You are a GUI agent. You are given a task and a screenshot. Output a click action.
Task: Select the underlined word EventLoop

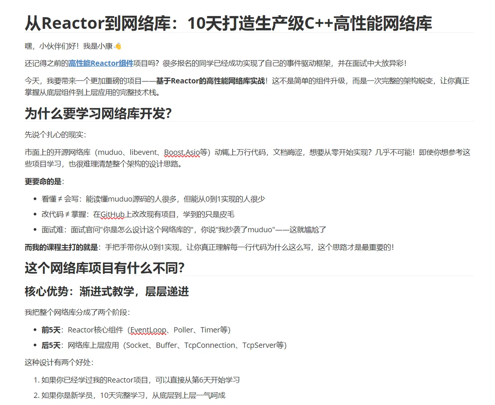[148, 330]
